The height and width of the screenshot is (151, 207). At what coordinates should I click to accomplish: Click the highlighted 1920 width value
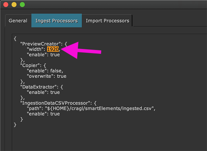53,49
